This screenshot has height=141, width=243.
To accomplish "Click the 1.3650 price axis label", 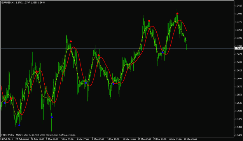I will [238, 62].
